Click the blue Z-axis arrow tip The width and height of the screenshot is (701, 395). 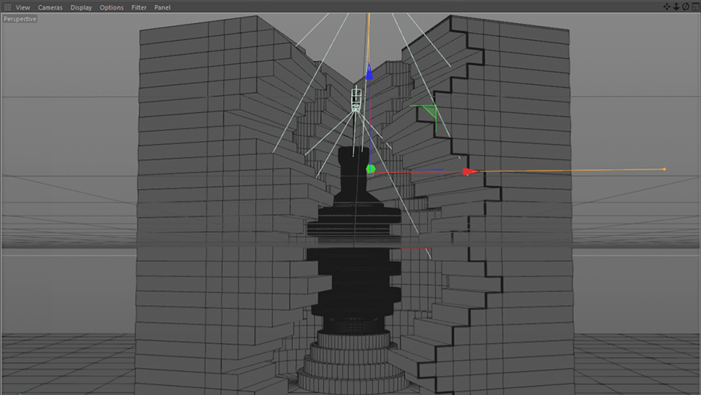[368, 72]
